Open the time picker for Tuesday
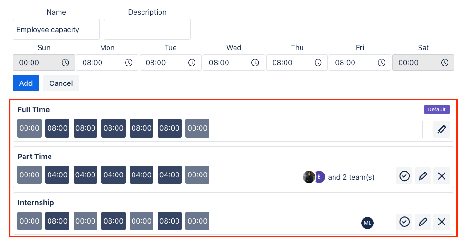 (192, 62)
